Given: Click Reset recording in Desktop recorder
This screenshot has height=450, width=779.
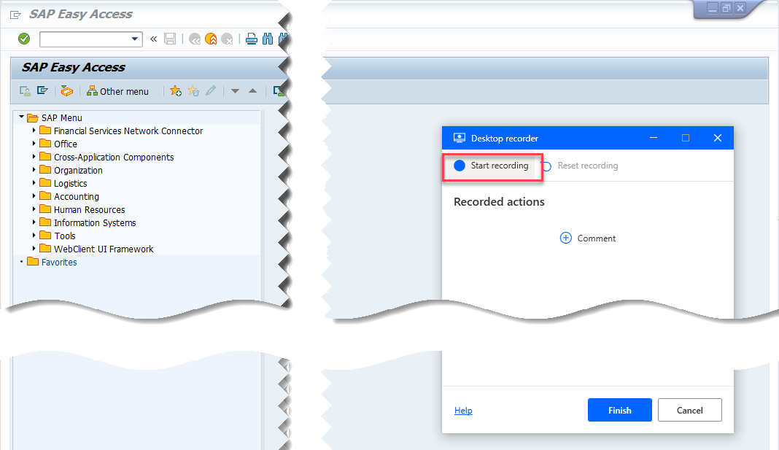Looking at the screenshot, I should (581, 166).
